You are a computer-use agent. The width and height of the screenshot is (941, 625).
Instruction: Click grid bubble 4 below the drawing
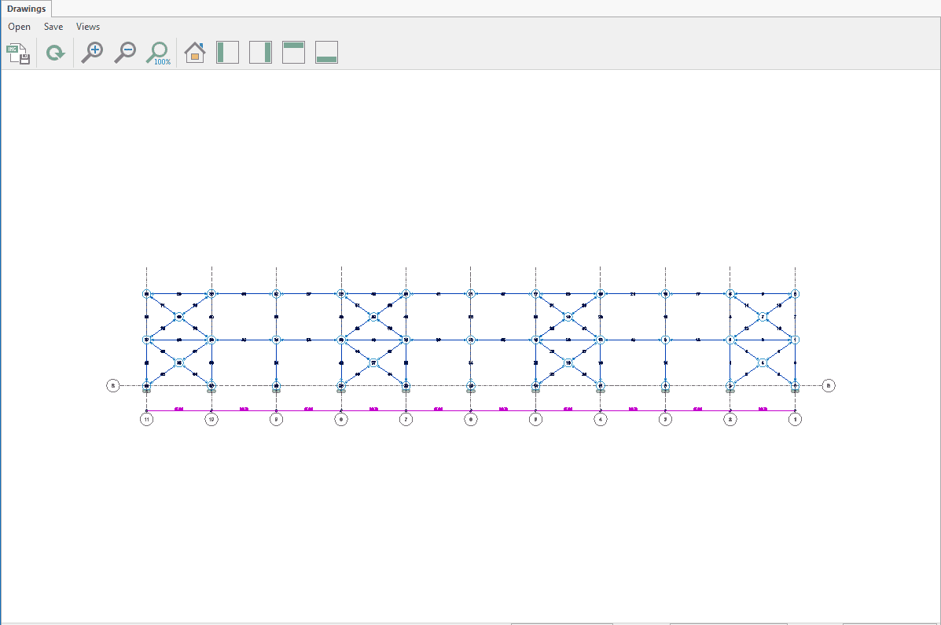click(601, 420)
